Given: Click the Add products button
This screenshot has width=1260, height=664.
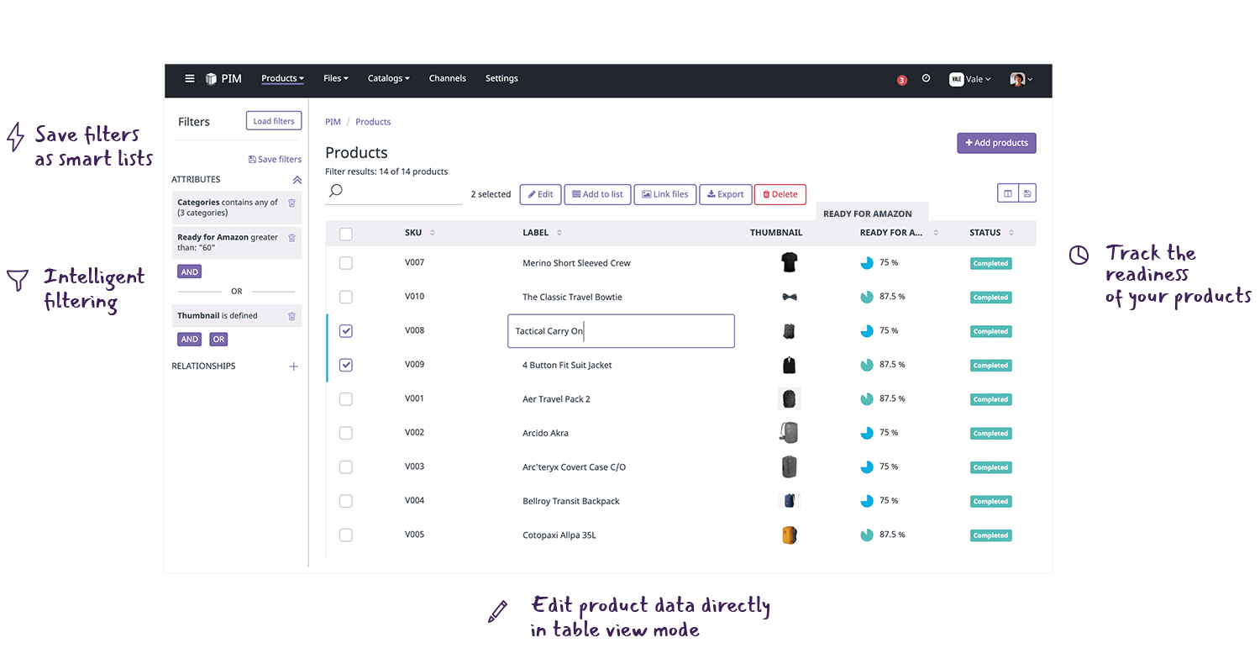Looking at the screenshot, I should tap(996, 143).
